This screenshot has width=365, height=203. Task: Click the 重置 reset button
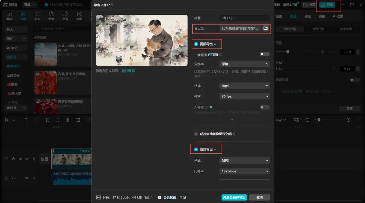click(x=349, y=109)
